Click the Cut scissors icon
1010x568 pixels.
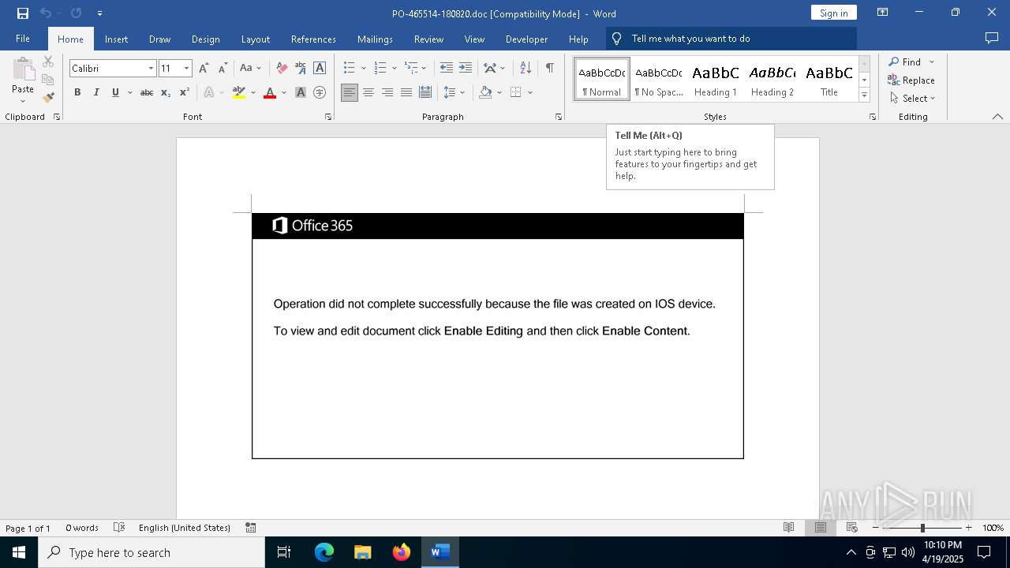[x=48, y=62]
